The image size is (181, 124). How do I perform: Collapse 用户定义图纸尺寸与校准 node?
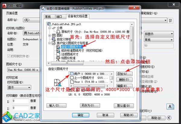[49, 43]
